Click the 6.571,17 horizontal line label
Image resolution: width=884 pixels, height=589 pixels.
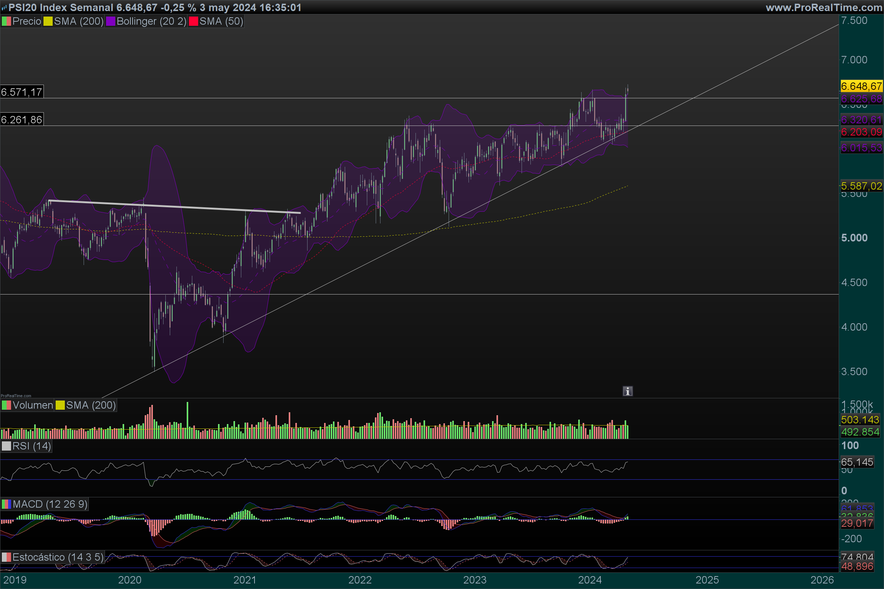coord(22,92)
